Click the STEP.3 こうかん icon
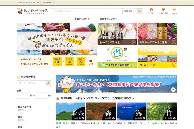Image resolution: width=194 pixels, height=129 pixels. 81,62
